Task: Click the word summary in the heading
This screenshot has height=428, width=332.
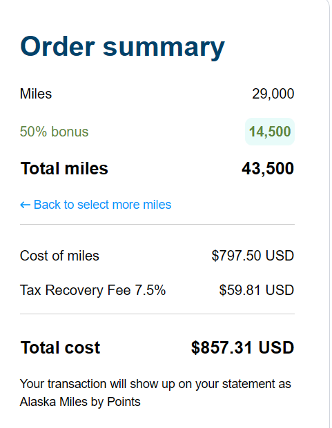Action: click(164, 48)
